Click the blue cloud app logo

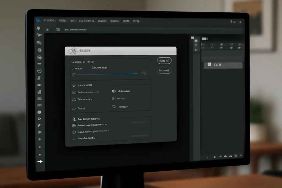[38, 20]
